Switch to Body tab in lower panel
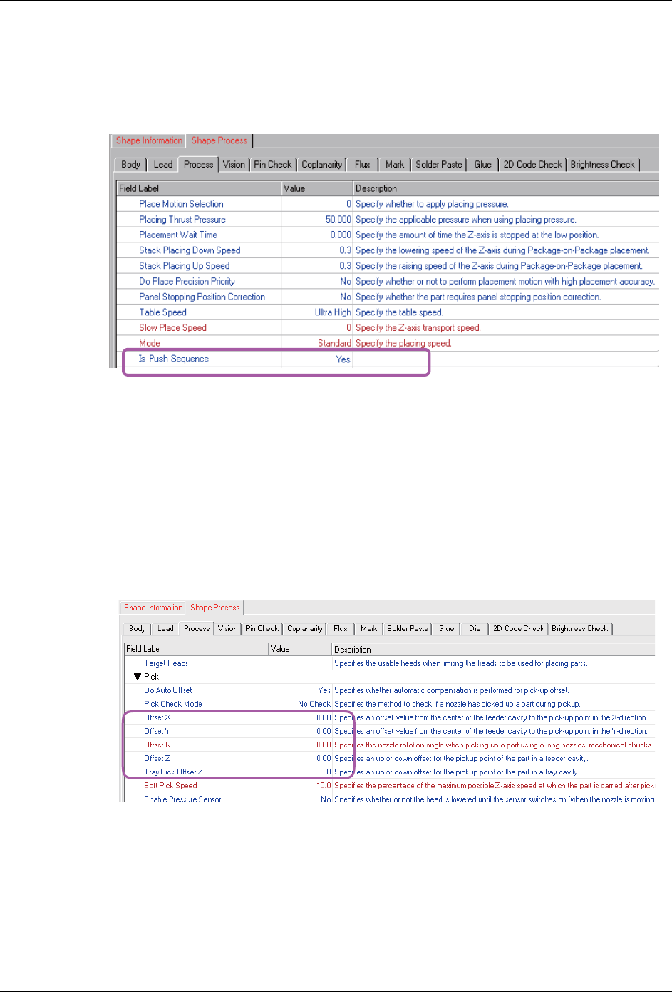The image size is (672, 992). (137, 629)
